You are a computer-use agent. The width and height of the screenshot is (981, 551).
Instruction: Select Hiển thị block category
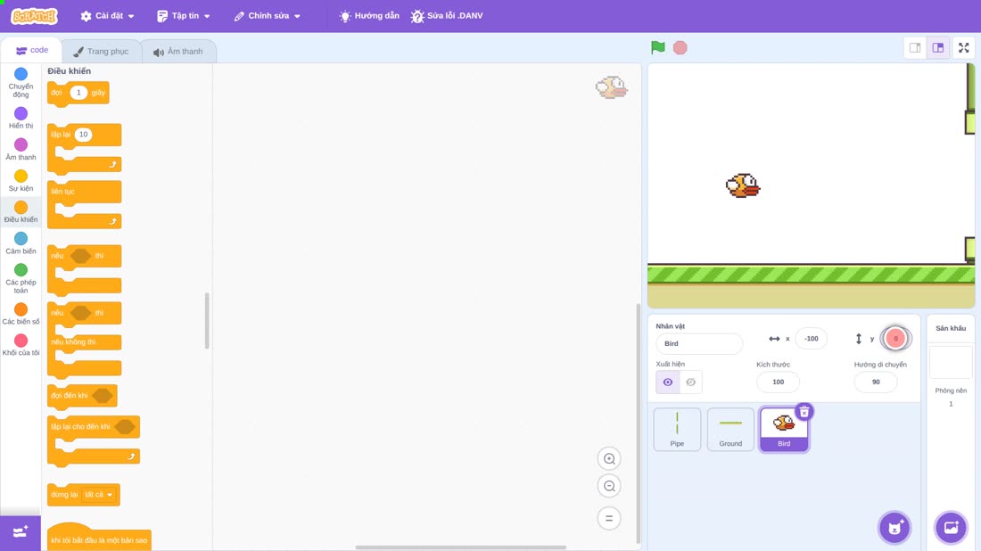[21, 119]
